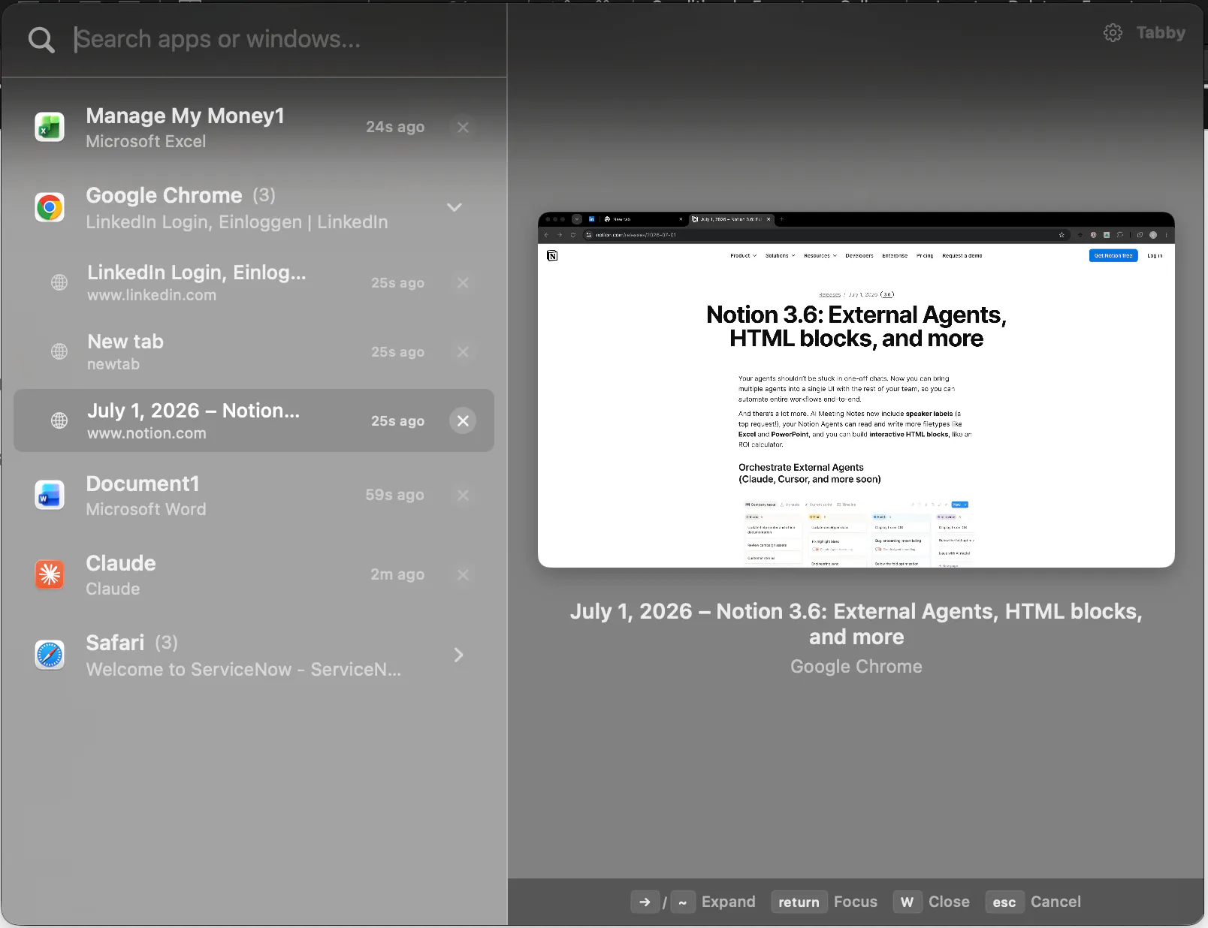Select the Claude window row
The height and width of the screenshot is (928, 1208).
[254, 575]
